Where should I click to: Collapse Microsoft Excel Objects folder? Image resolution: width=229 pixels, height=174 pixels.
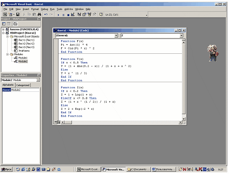[7, 36]
